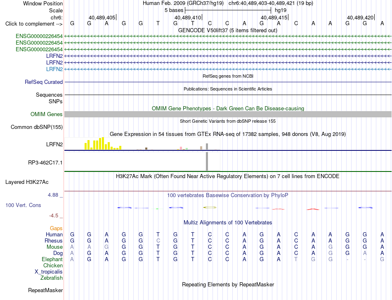Click the 40,489,405 coordinate marker

[x=102, y=17]
